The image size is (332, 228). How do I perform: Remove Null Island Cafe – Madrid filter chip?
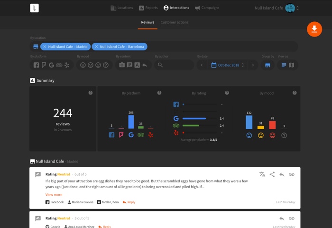(x=45, y=47)
